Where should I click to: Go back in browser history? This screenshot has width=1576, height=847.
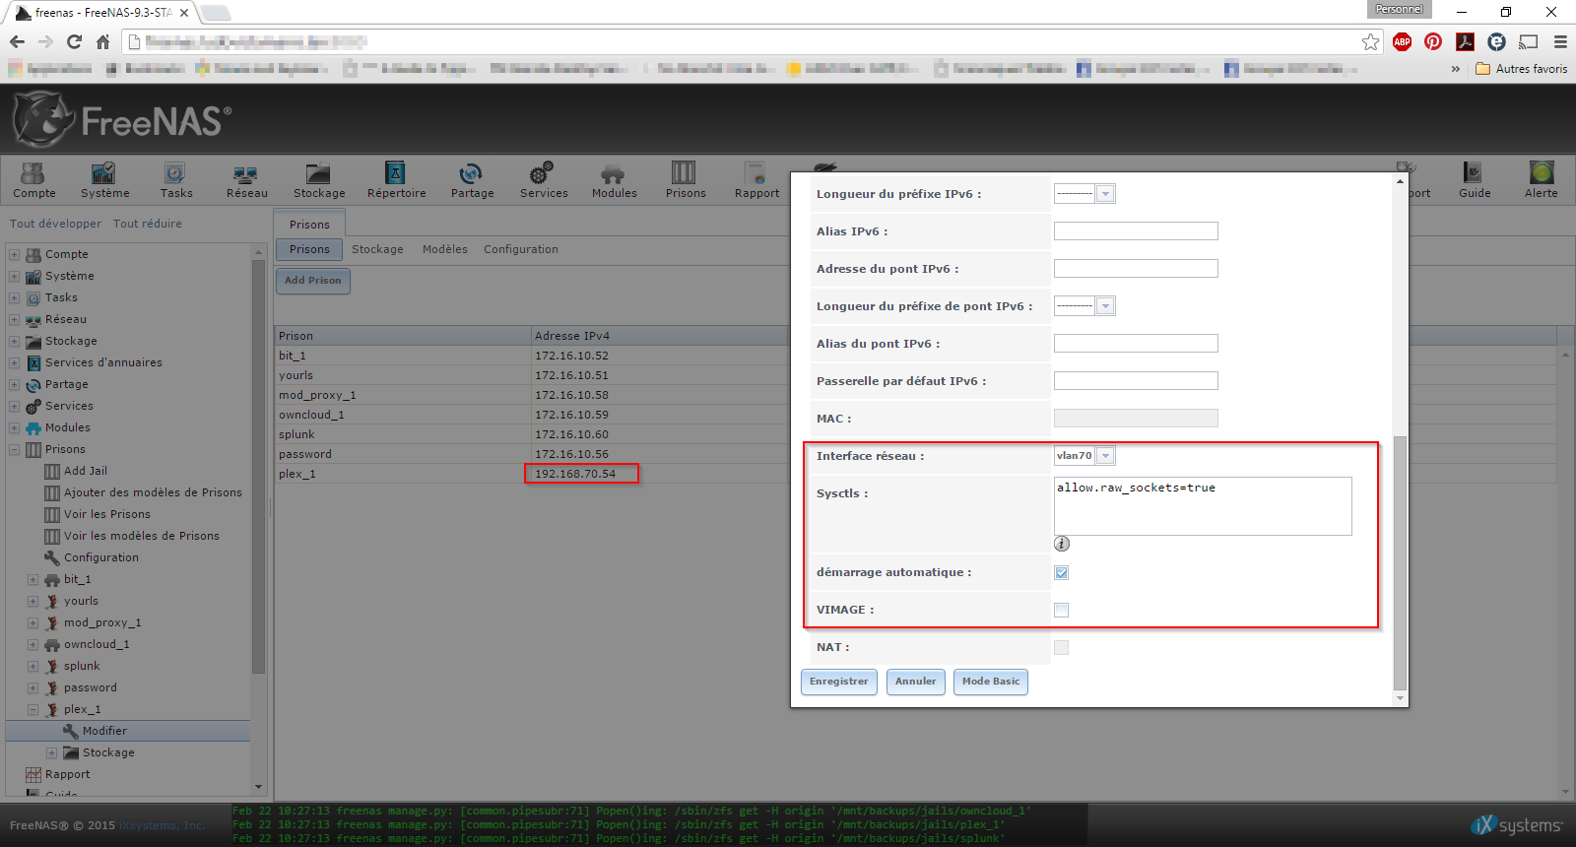coord(17,41)
